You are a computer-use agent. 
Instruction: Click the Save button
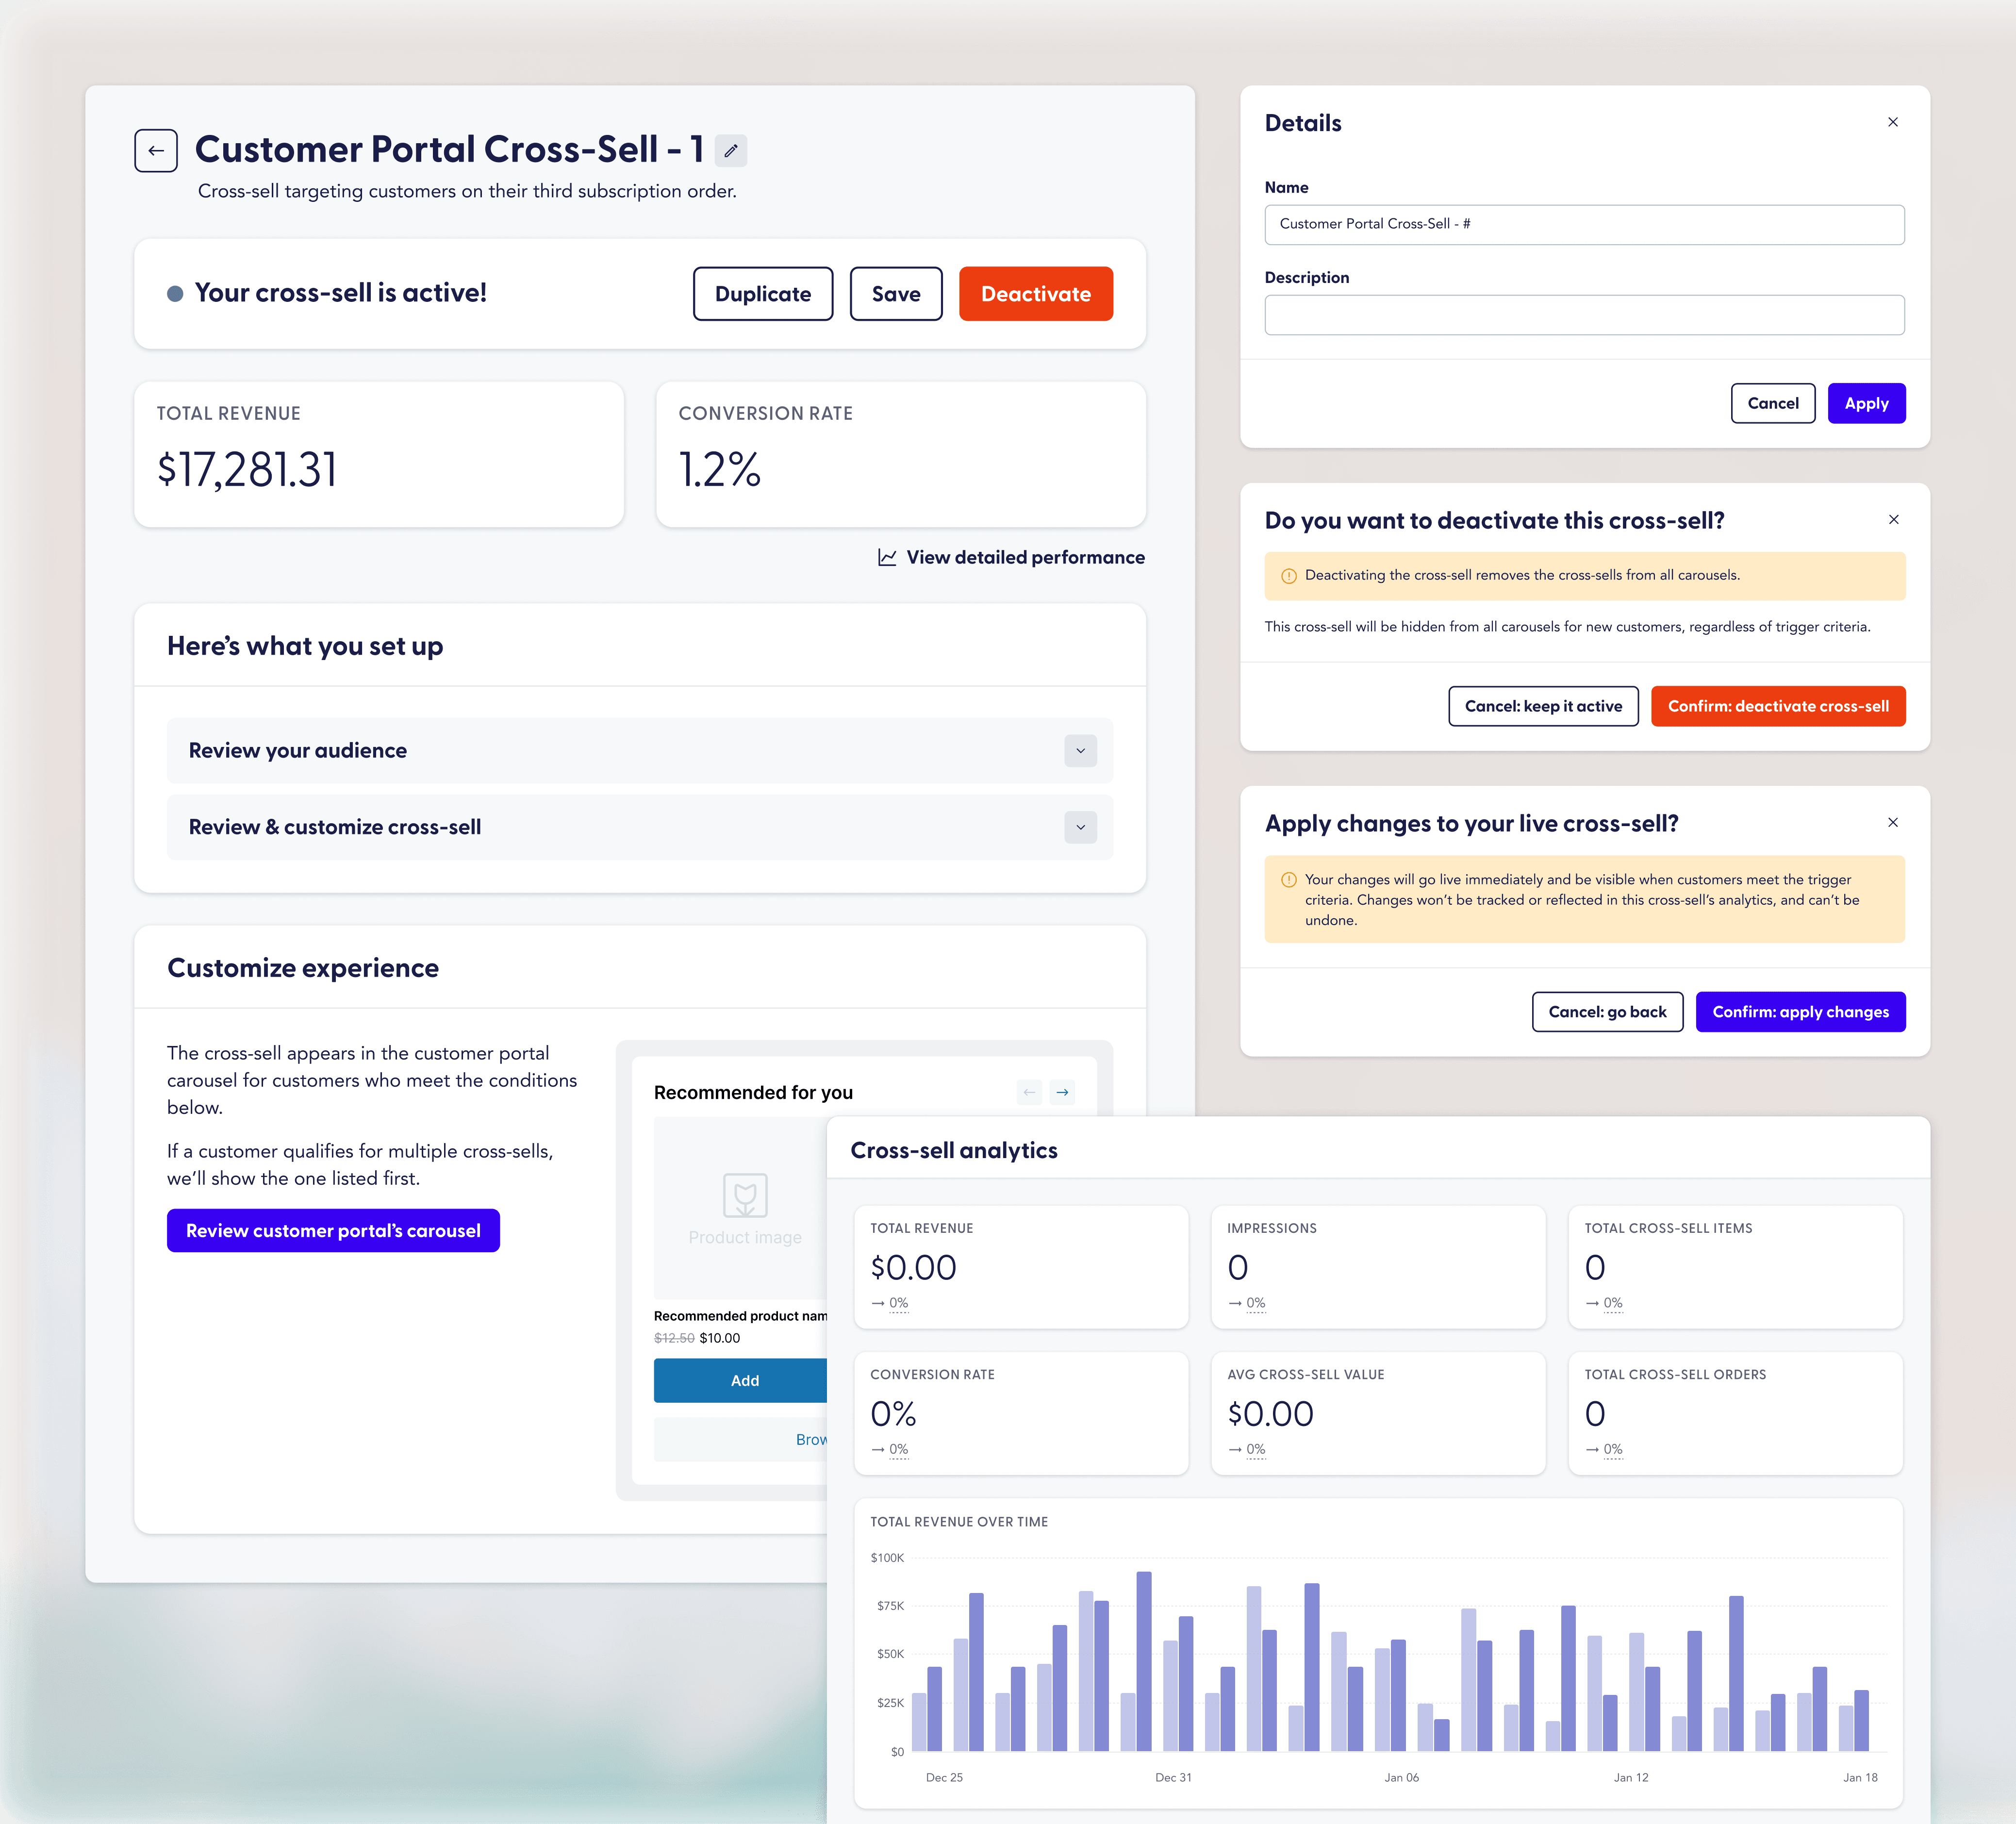[x=895, y=294]
